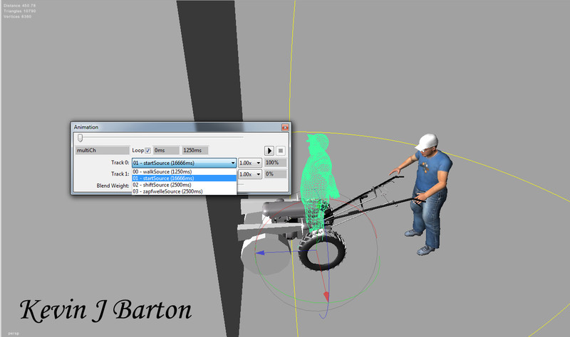Viewport: 570px width, 337px height.
Task: Open Track 0 speed 1.00x dropdown
Action: point(250,163)
